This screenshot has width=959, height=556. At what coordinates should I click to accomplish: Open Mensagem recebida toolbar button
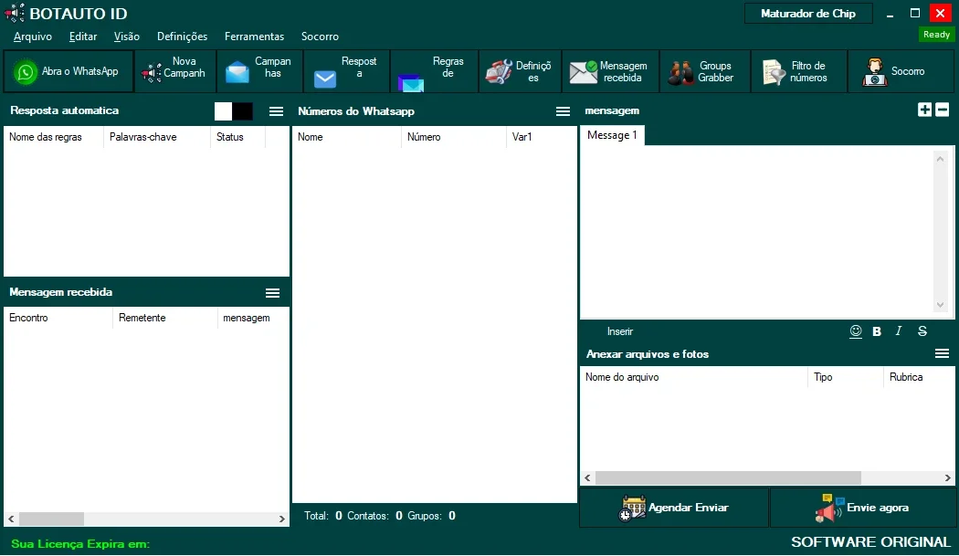point(610,71)
